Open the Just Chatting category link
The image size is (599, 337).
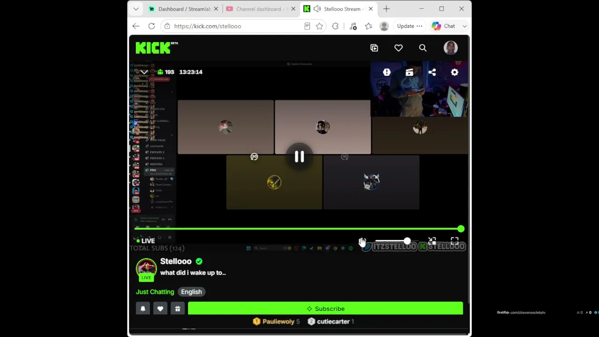pyautogui.click(x=155, y=292)
